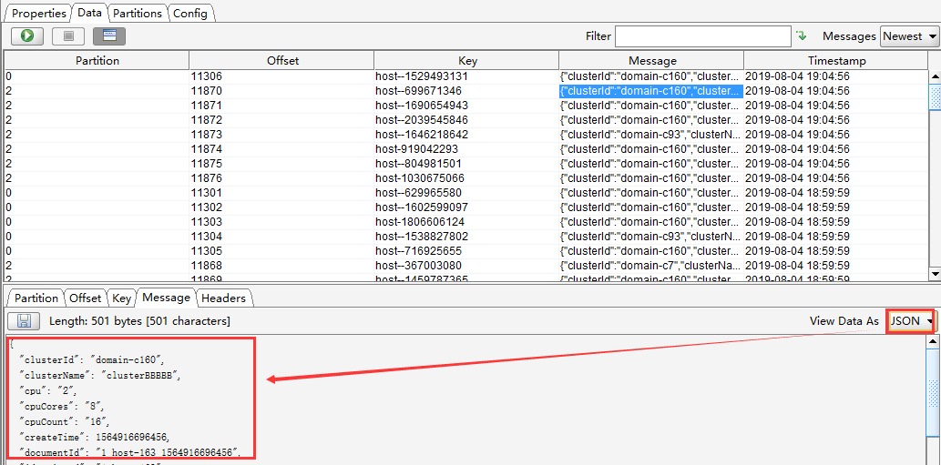The height and width of the screenshot is (465, 941).
Task: Click the documentId JSON line
Action: point(130,452)
